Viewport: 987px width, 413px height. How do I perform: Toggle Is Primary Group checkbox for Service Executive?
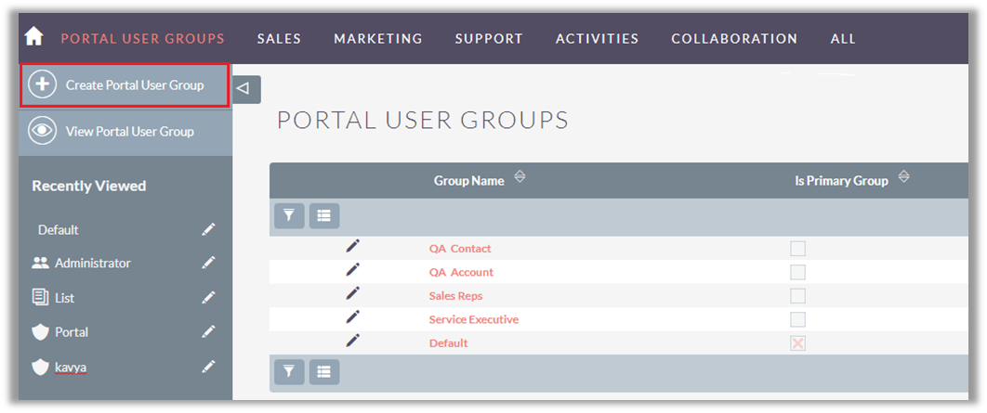point(797,319)
